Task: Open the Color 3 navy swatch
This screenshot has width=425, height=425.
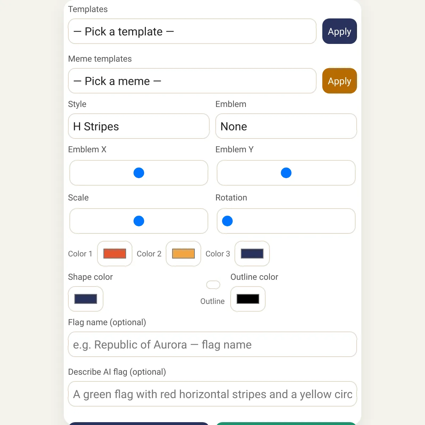Action: click(x=252, y=254)
